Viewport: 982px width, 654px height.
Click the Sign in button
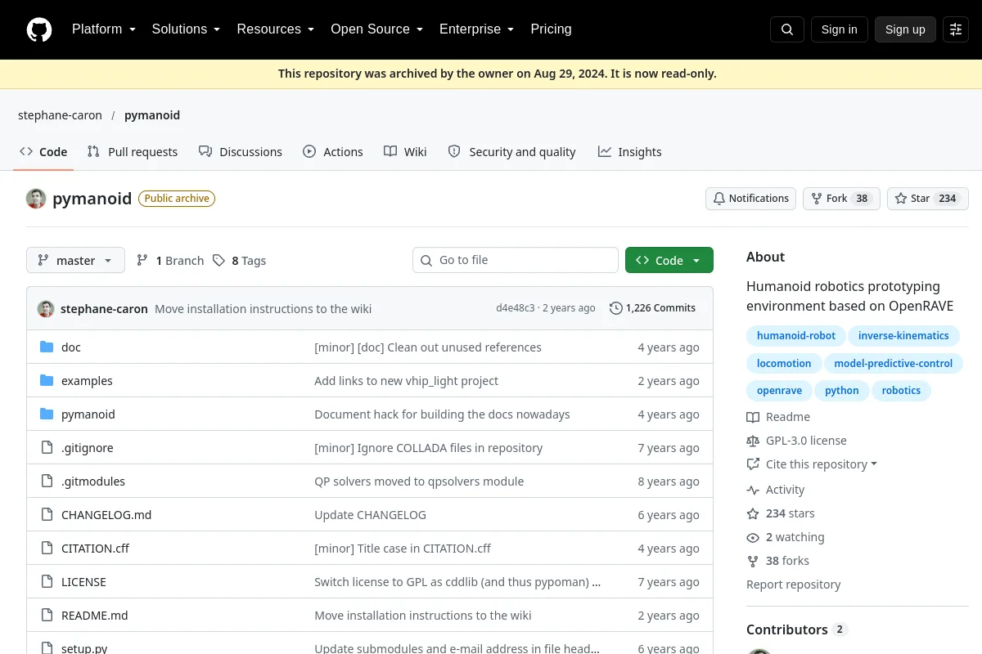839,29
